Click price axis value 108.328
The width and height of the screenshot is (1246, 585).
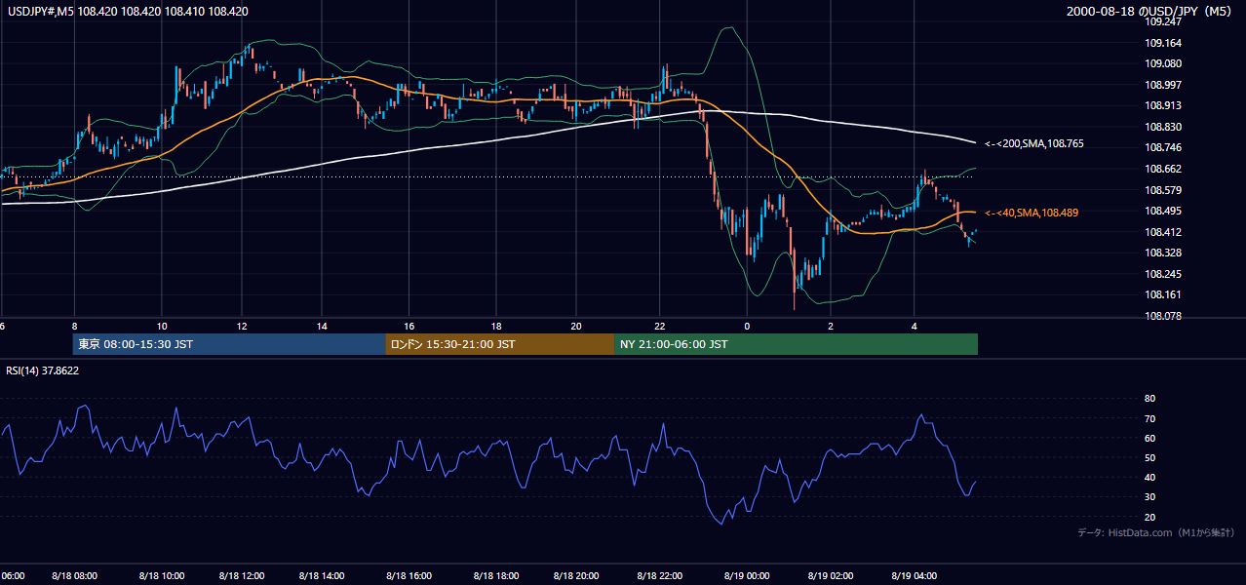coord(1165,253)
